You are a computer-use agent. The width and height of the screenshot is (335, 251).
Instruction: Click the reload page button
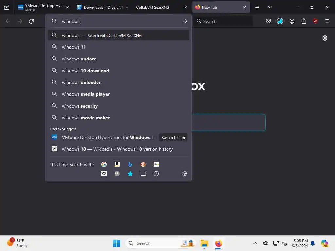click(x=31, y=21)
